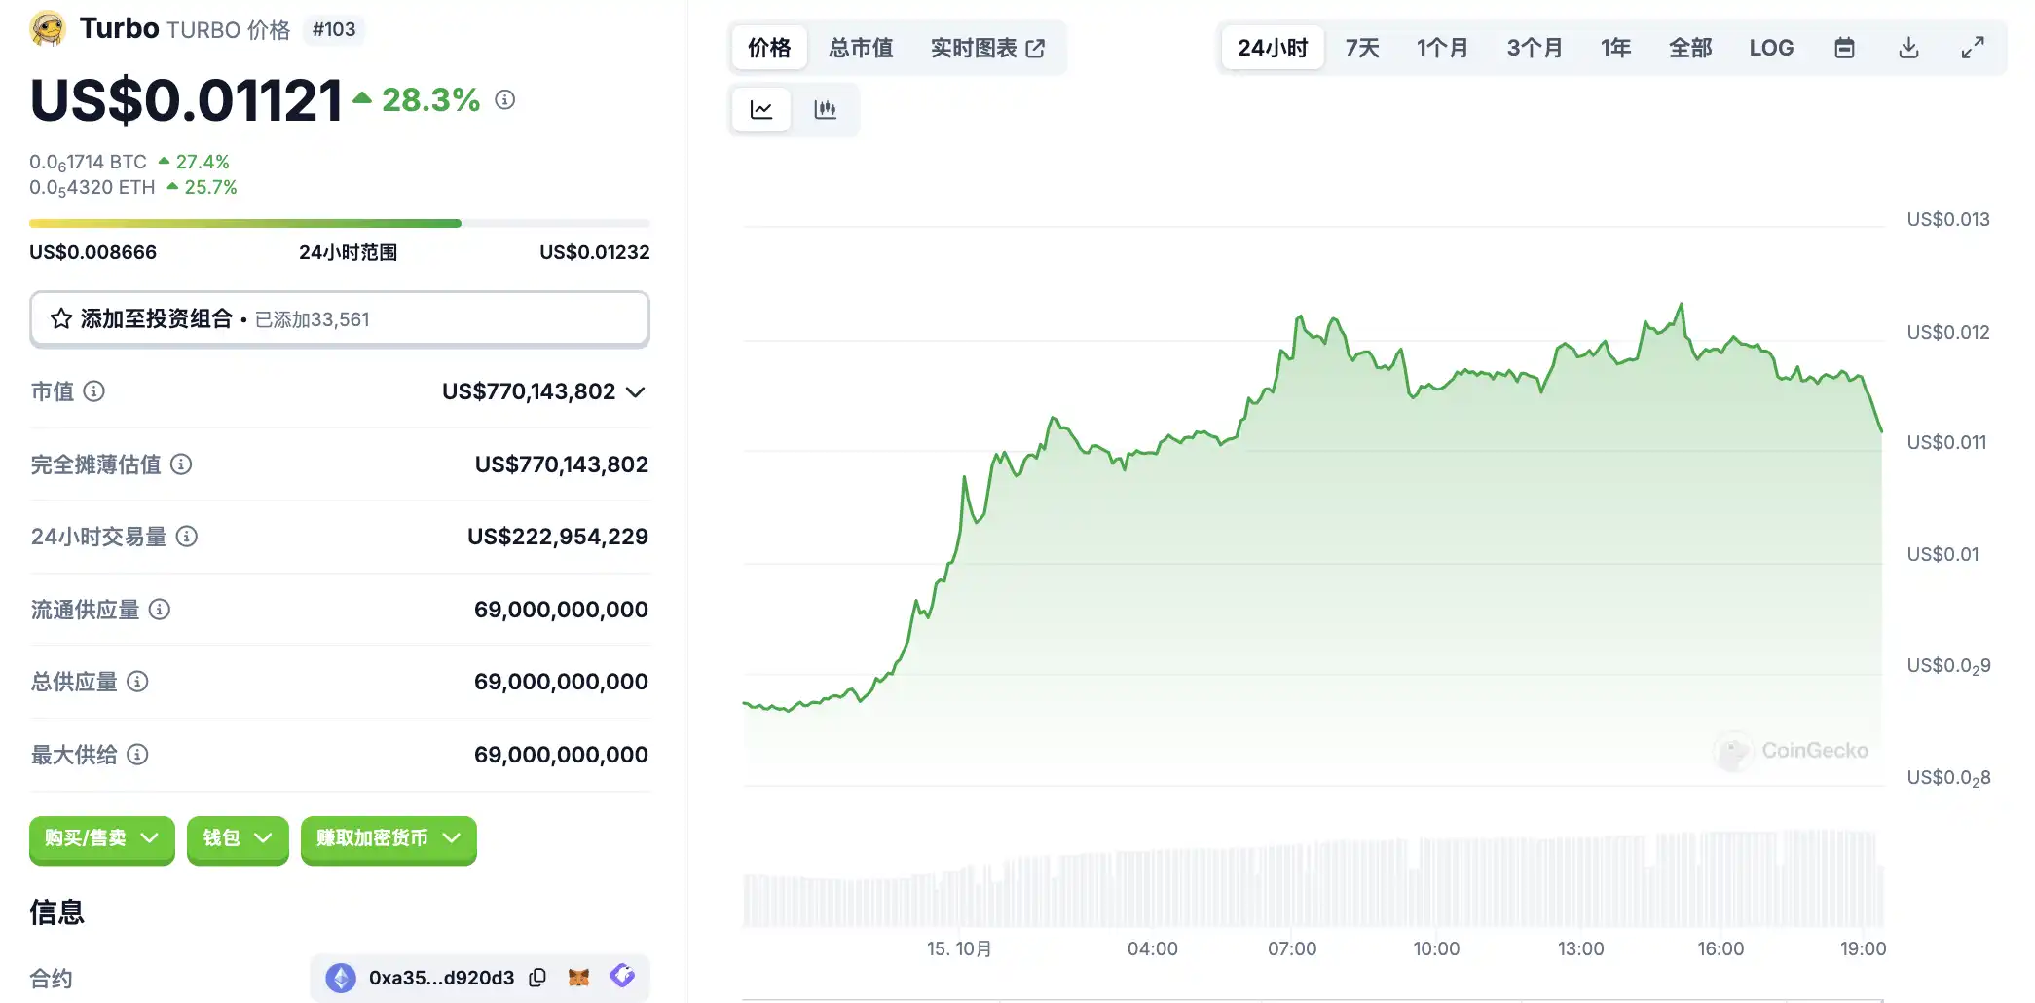
Task: Select the 24小时 time range
Action: (x=1273, y=48)
